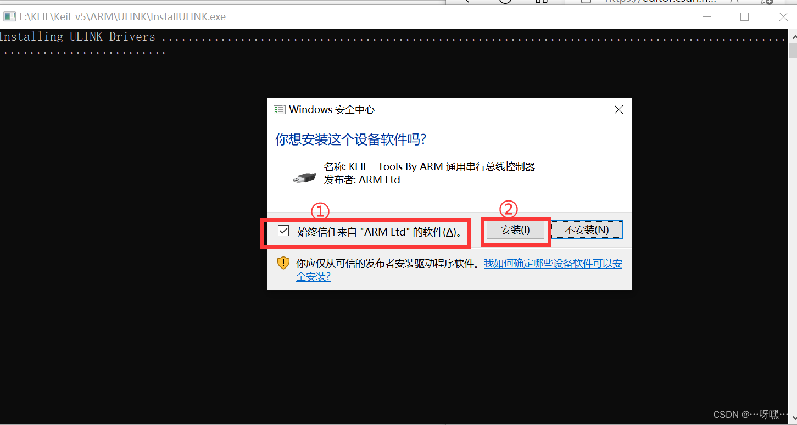Toggle the always trust ARM Ltd checkbox
Screen dimensions: 797x425
tap(283, 231)
